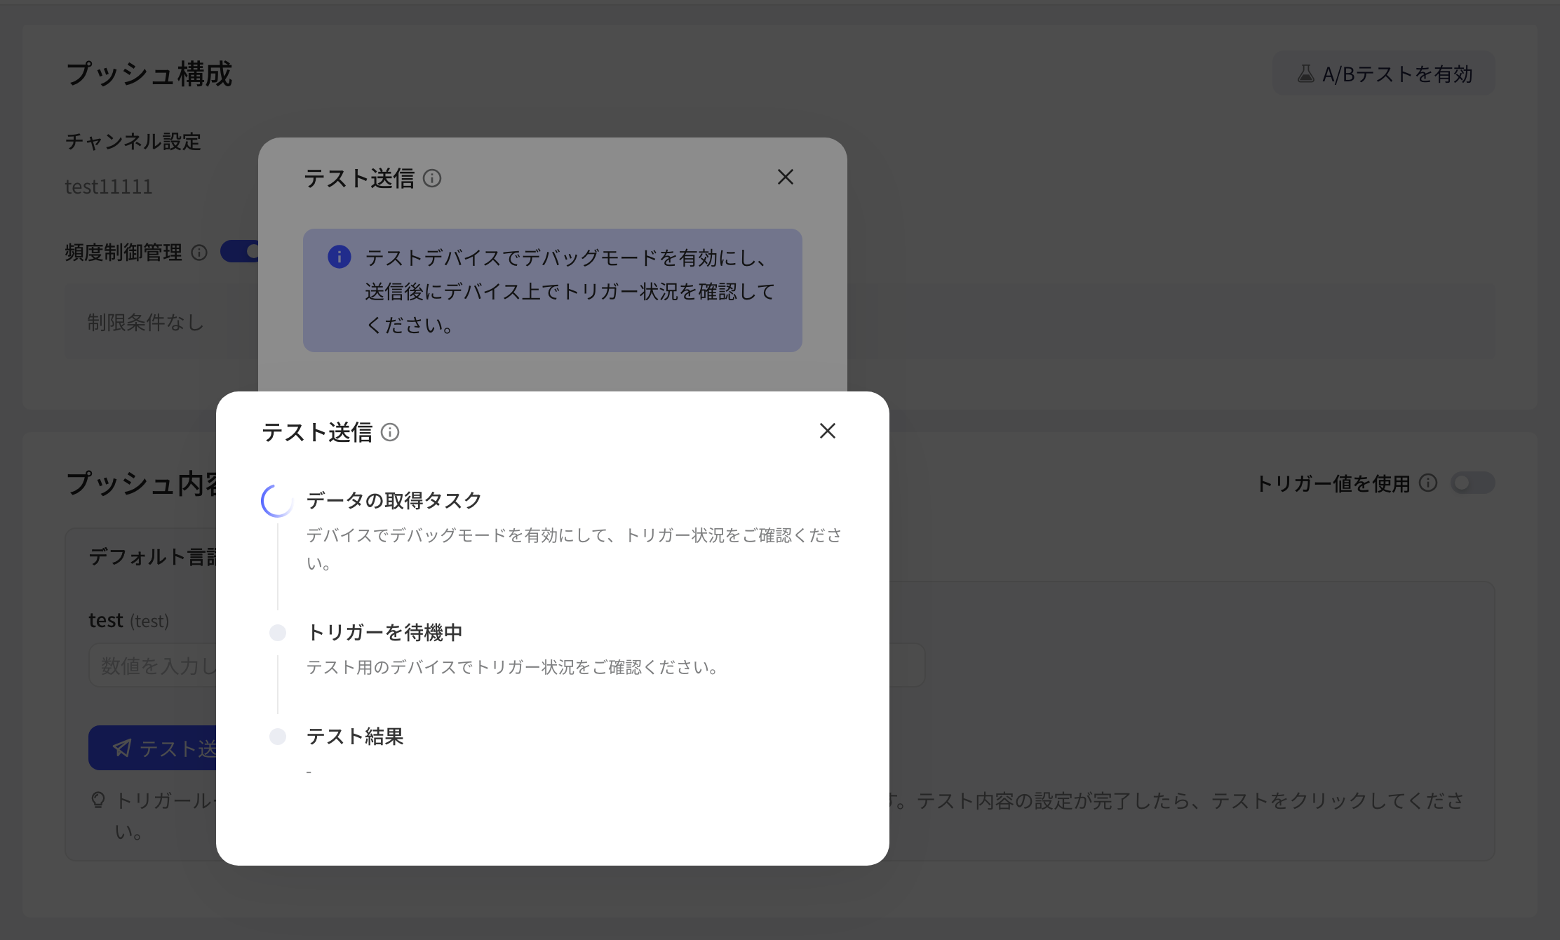Click the step dot for テスト結果

278,737
